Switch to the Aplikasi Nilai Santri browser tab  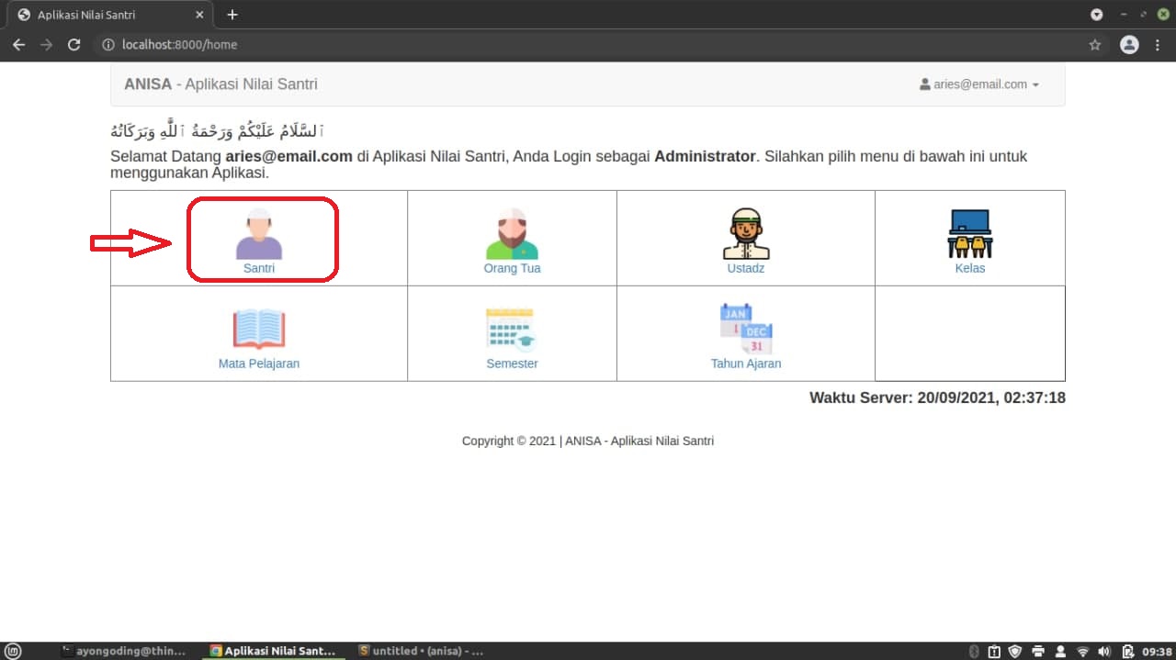[101, 14]
